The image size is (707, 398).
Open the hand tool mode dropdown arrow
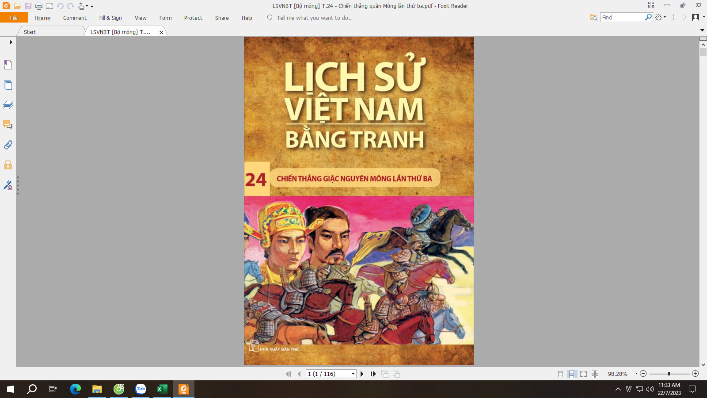coord(87,6)
